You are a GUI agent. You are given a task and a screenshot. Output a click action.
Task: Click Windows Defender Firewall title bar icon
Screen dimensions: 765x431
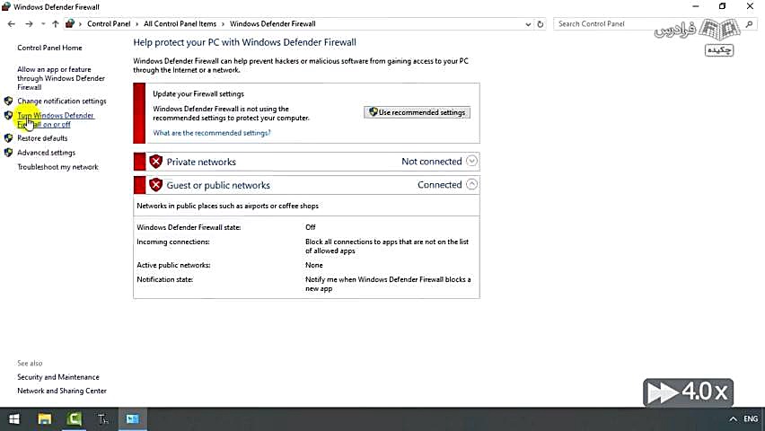click(x=6, y=7)
